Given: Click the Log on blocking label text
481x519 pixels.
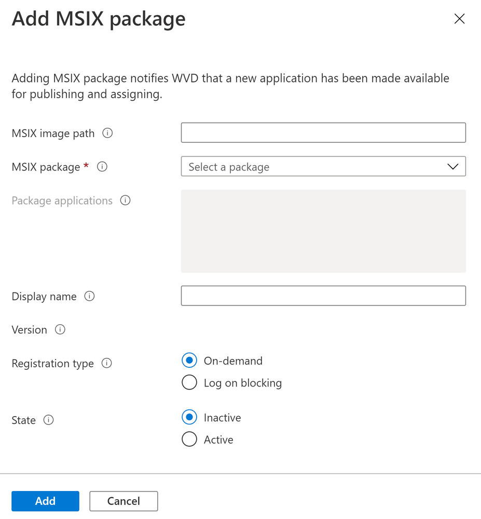Looking at the screenshot, I should coord(243,383).
